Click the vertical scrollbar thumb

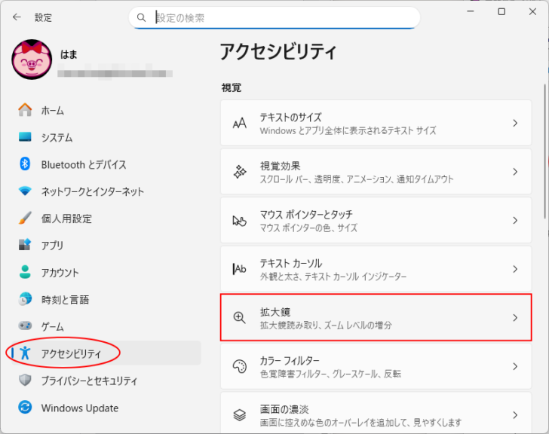click(544, 151)
